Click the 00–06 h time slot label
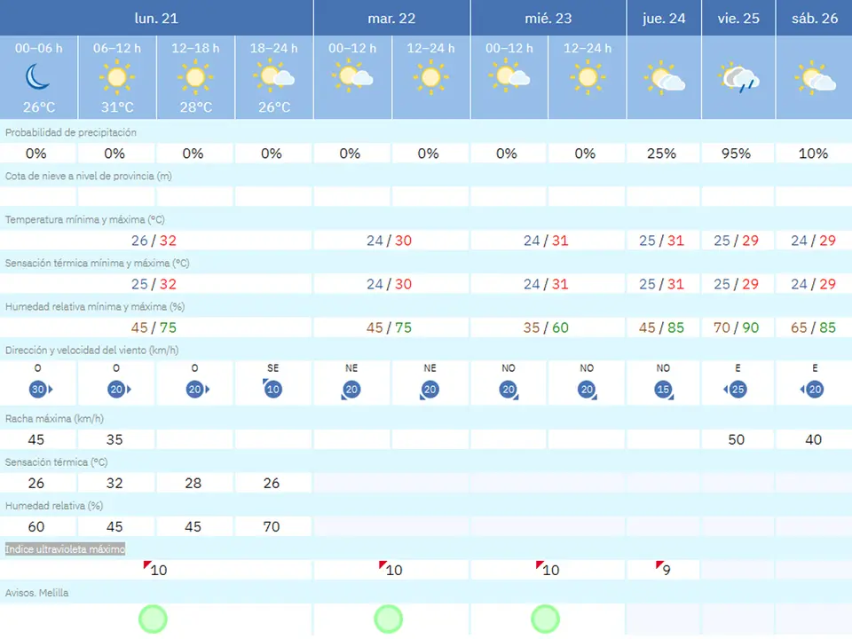Image resolution: width=852 pixels, height=639 pixels. [x=38, y=48]
